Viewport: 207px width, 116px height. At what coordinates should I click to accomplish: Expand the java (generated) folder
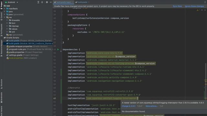(5, 15)
